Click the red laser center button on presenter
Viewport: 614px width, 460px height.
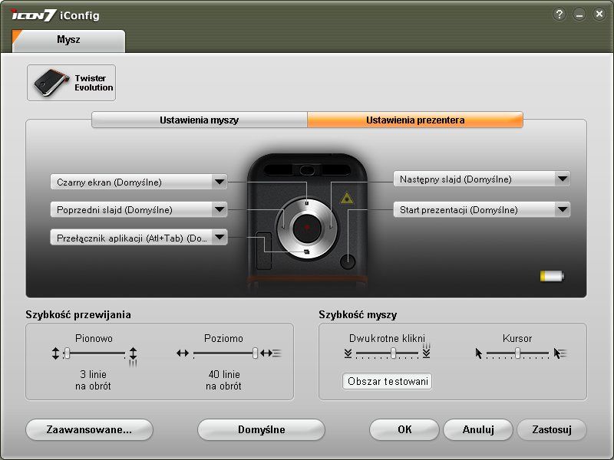tap(307, 227)
